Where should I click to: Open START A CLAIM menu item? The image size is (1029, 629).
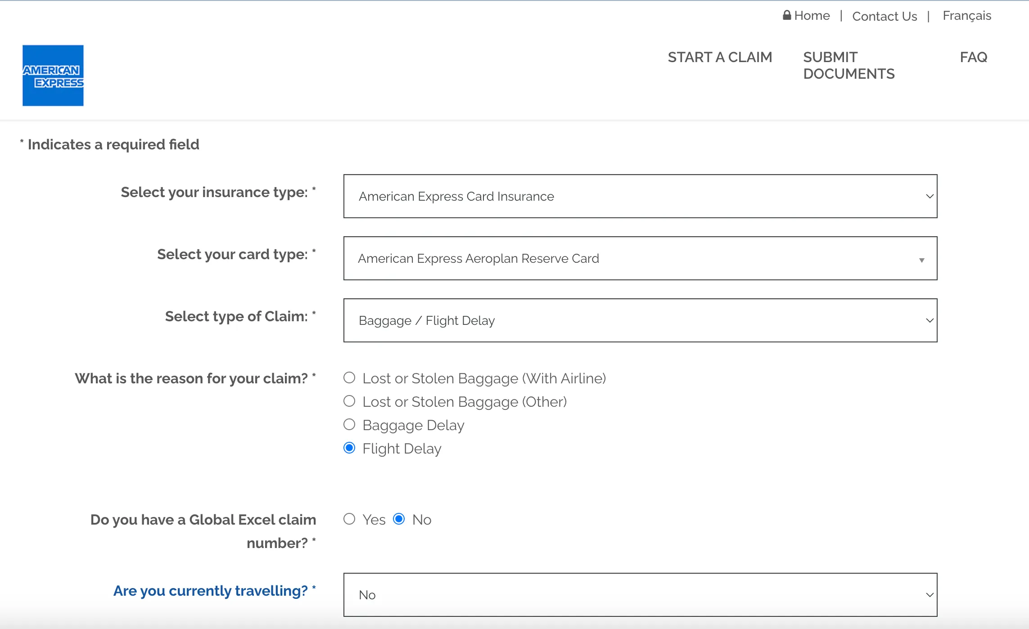click(x=720, y=57)
